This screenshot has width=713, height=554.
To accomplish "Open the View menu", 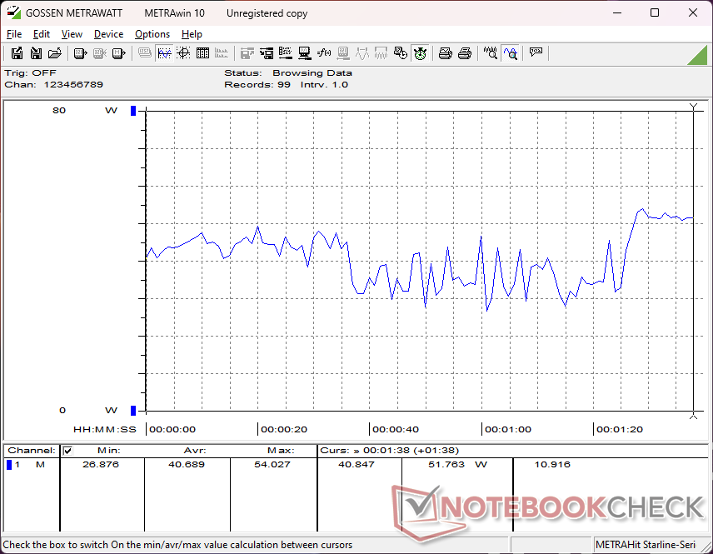I will [x=72, y=34].
